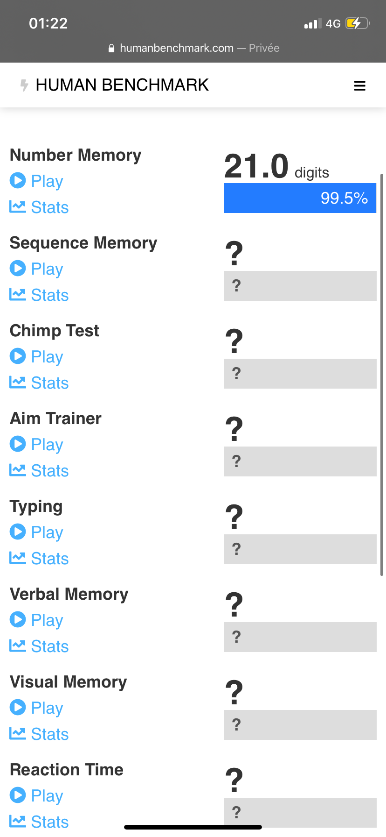Click the stats chart icon under Aim Trainer

click(x=18, y=470)
